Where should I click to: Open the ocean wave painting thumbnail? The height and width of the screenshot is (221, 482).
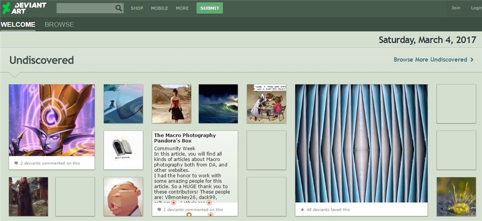pos(218,104)
